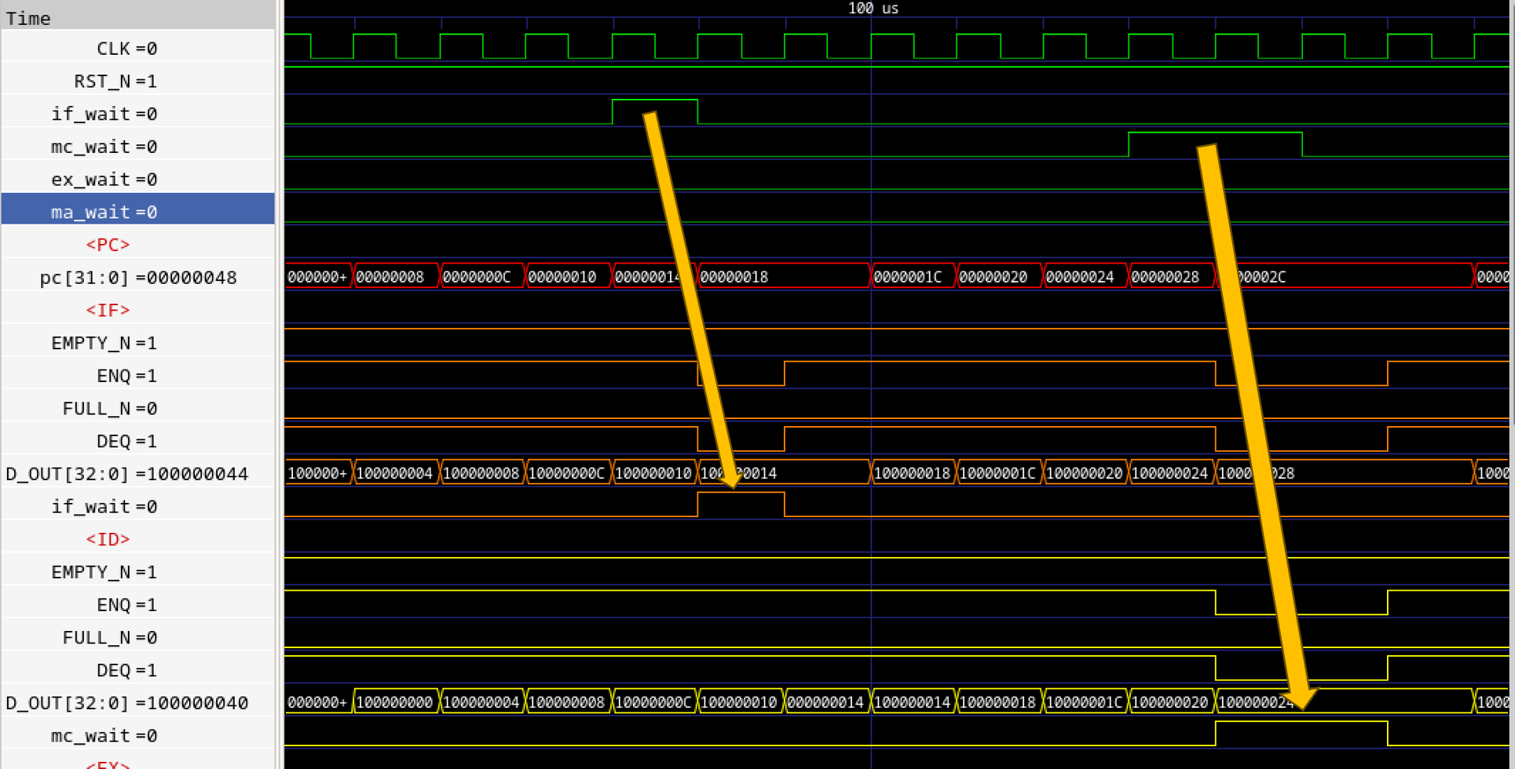Click the pc waveform value 00000010

(x=562, y=277)
